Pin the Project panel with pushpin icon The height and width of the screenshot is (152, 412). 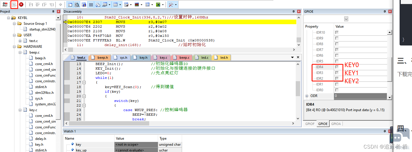pos(53,12)
